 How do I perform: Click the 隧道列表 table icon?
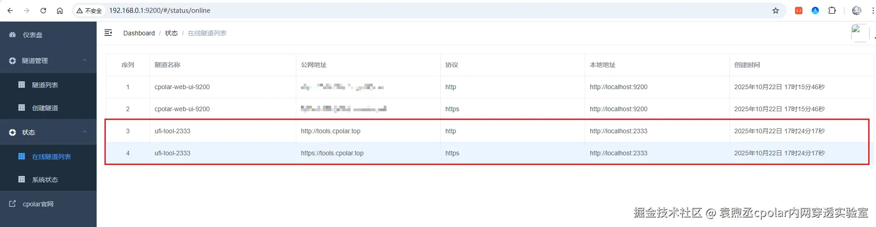point(22,85)
